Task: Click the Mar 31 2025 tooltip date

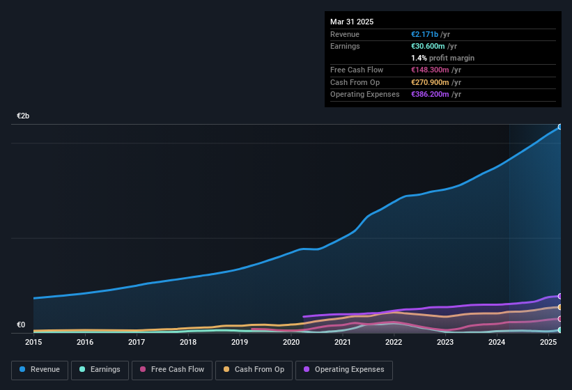Action: 352,22
